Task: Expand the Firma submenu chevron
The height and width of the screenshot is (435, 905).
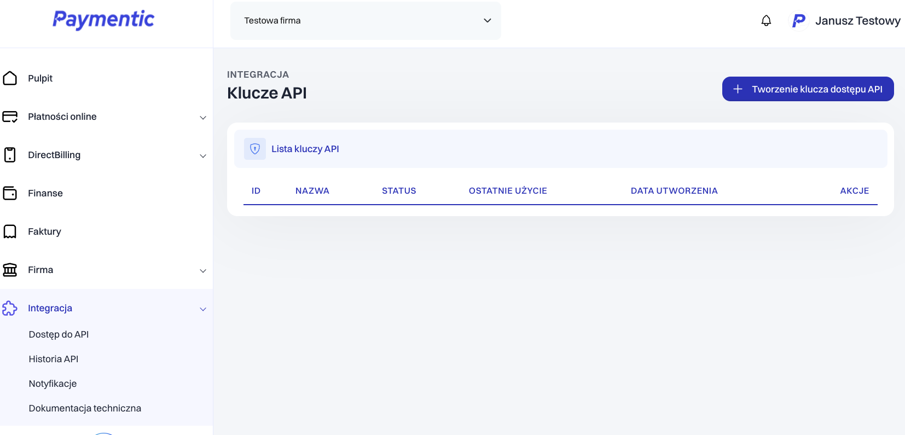Action: (x=203, y=271)
